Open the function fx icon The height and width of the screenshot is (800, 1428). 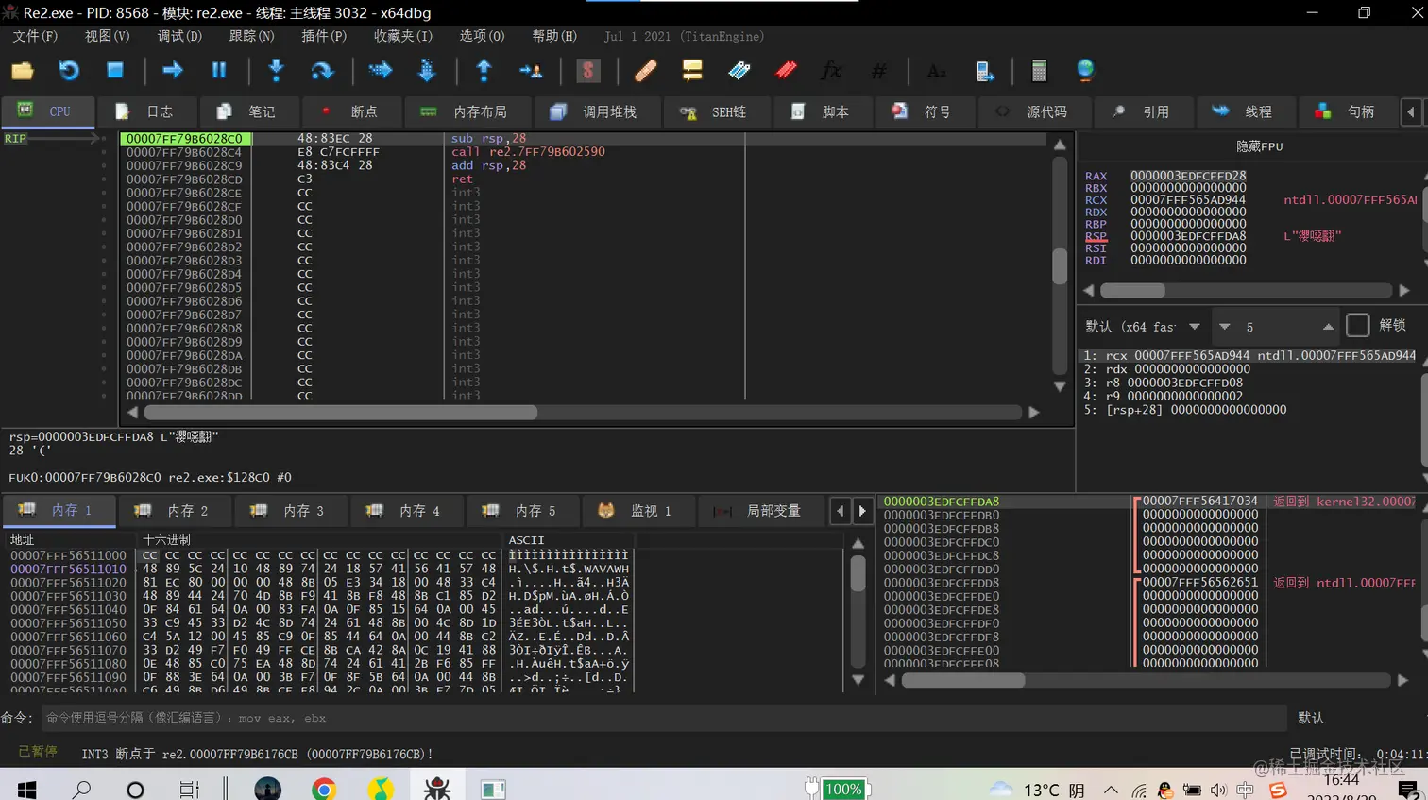coord(832,71)
